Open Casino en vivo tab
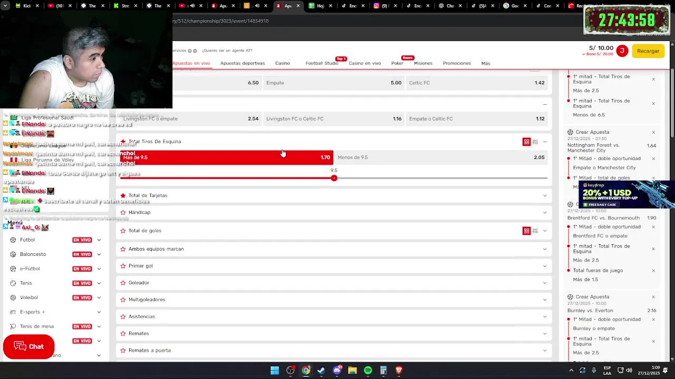 click(x=364, y=63)
